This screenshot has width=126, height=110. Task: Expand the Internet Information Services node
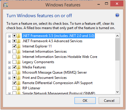tap(9, 52)
